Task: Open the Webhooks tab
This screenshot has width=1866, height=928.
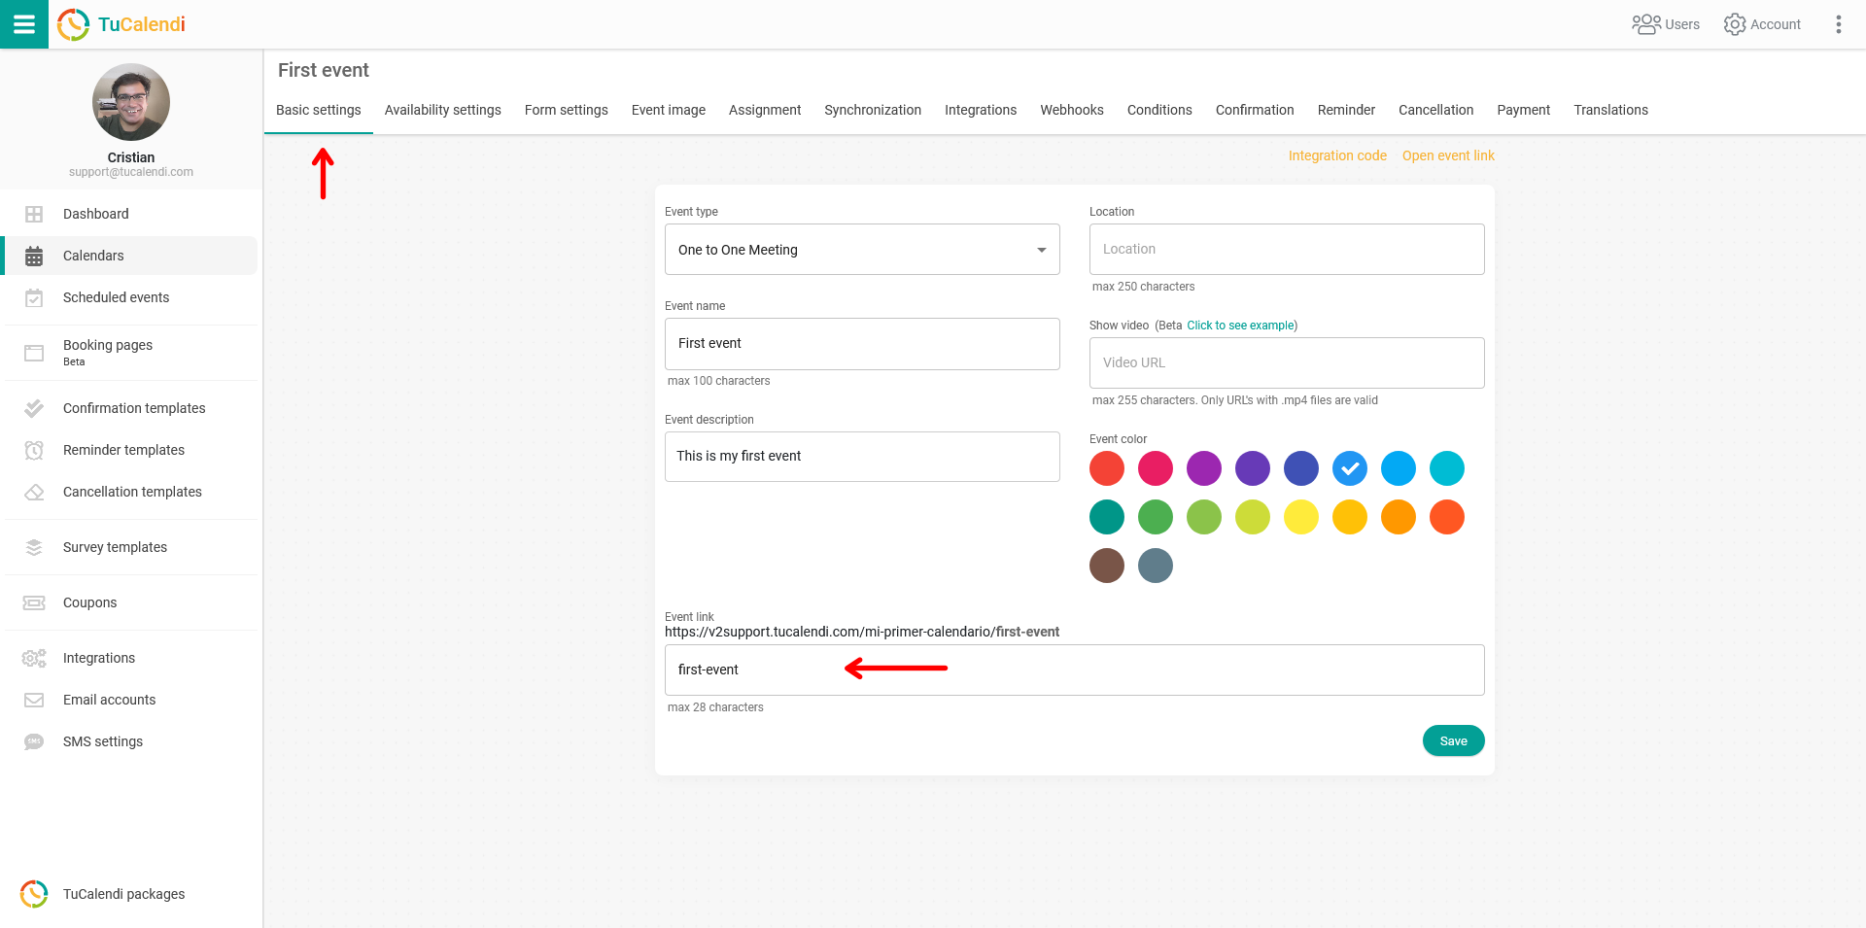Action: [1071, 110]
